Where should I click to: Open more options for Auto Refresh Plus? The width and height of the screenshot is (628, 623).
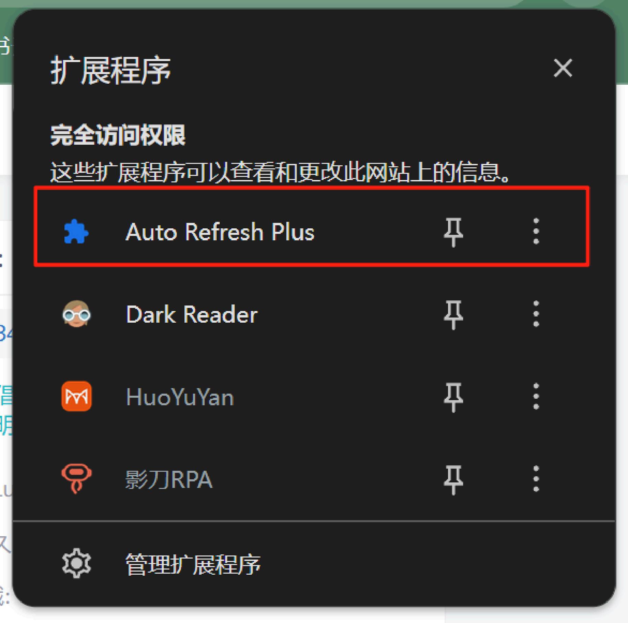(536, 231)
